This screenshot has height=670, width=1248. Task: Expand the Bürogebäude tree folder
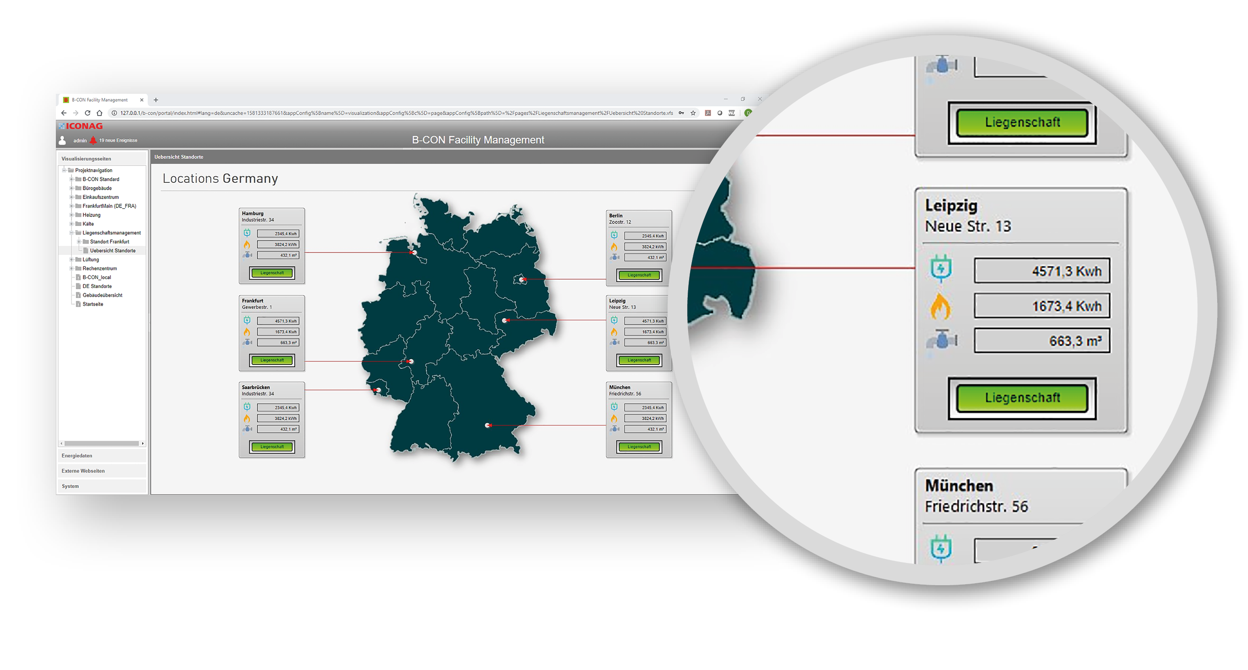(71, 188)
